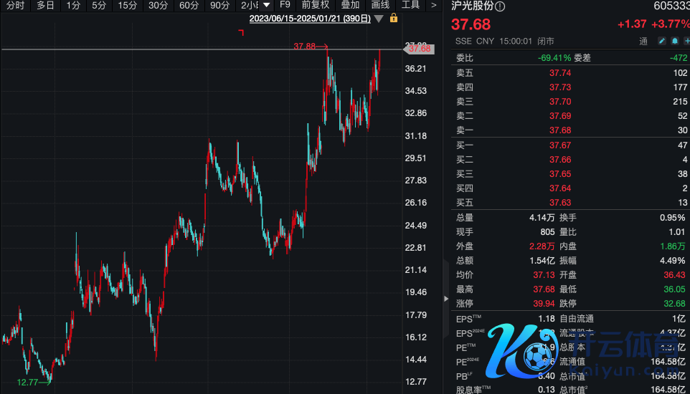Click the 叠加 overlay button
Image resolution: width=690 pixels, height=394 pixels.
pyautogui.click(x=350, y=5)
